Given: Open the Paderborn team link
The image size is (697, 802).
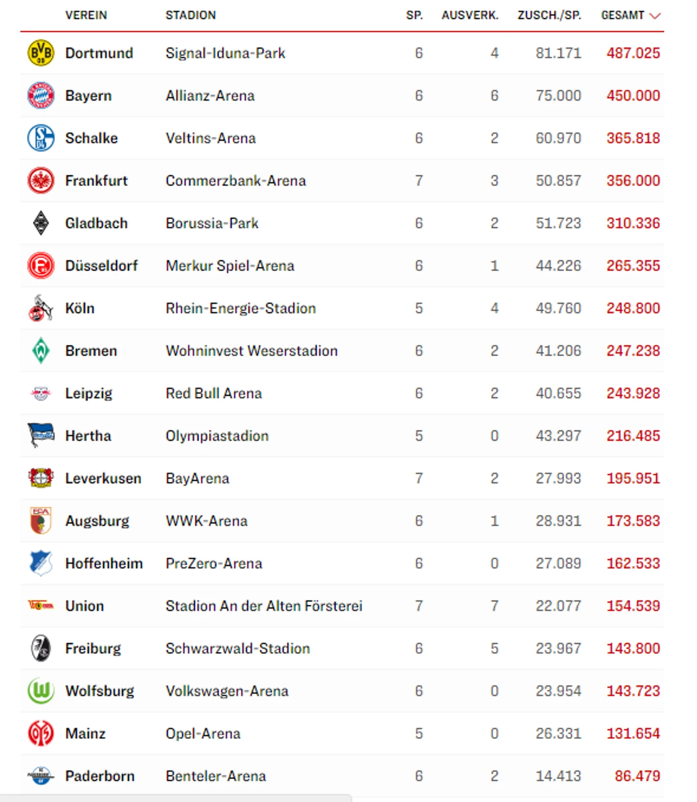Looking at the screenshot, I should tap(100, 776).
